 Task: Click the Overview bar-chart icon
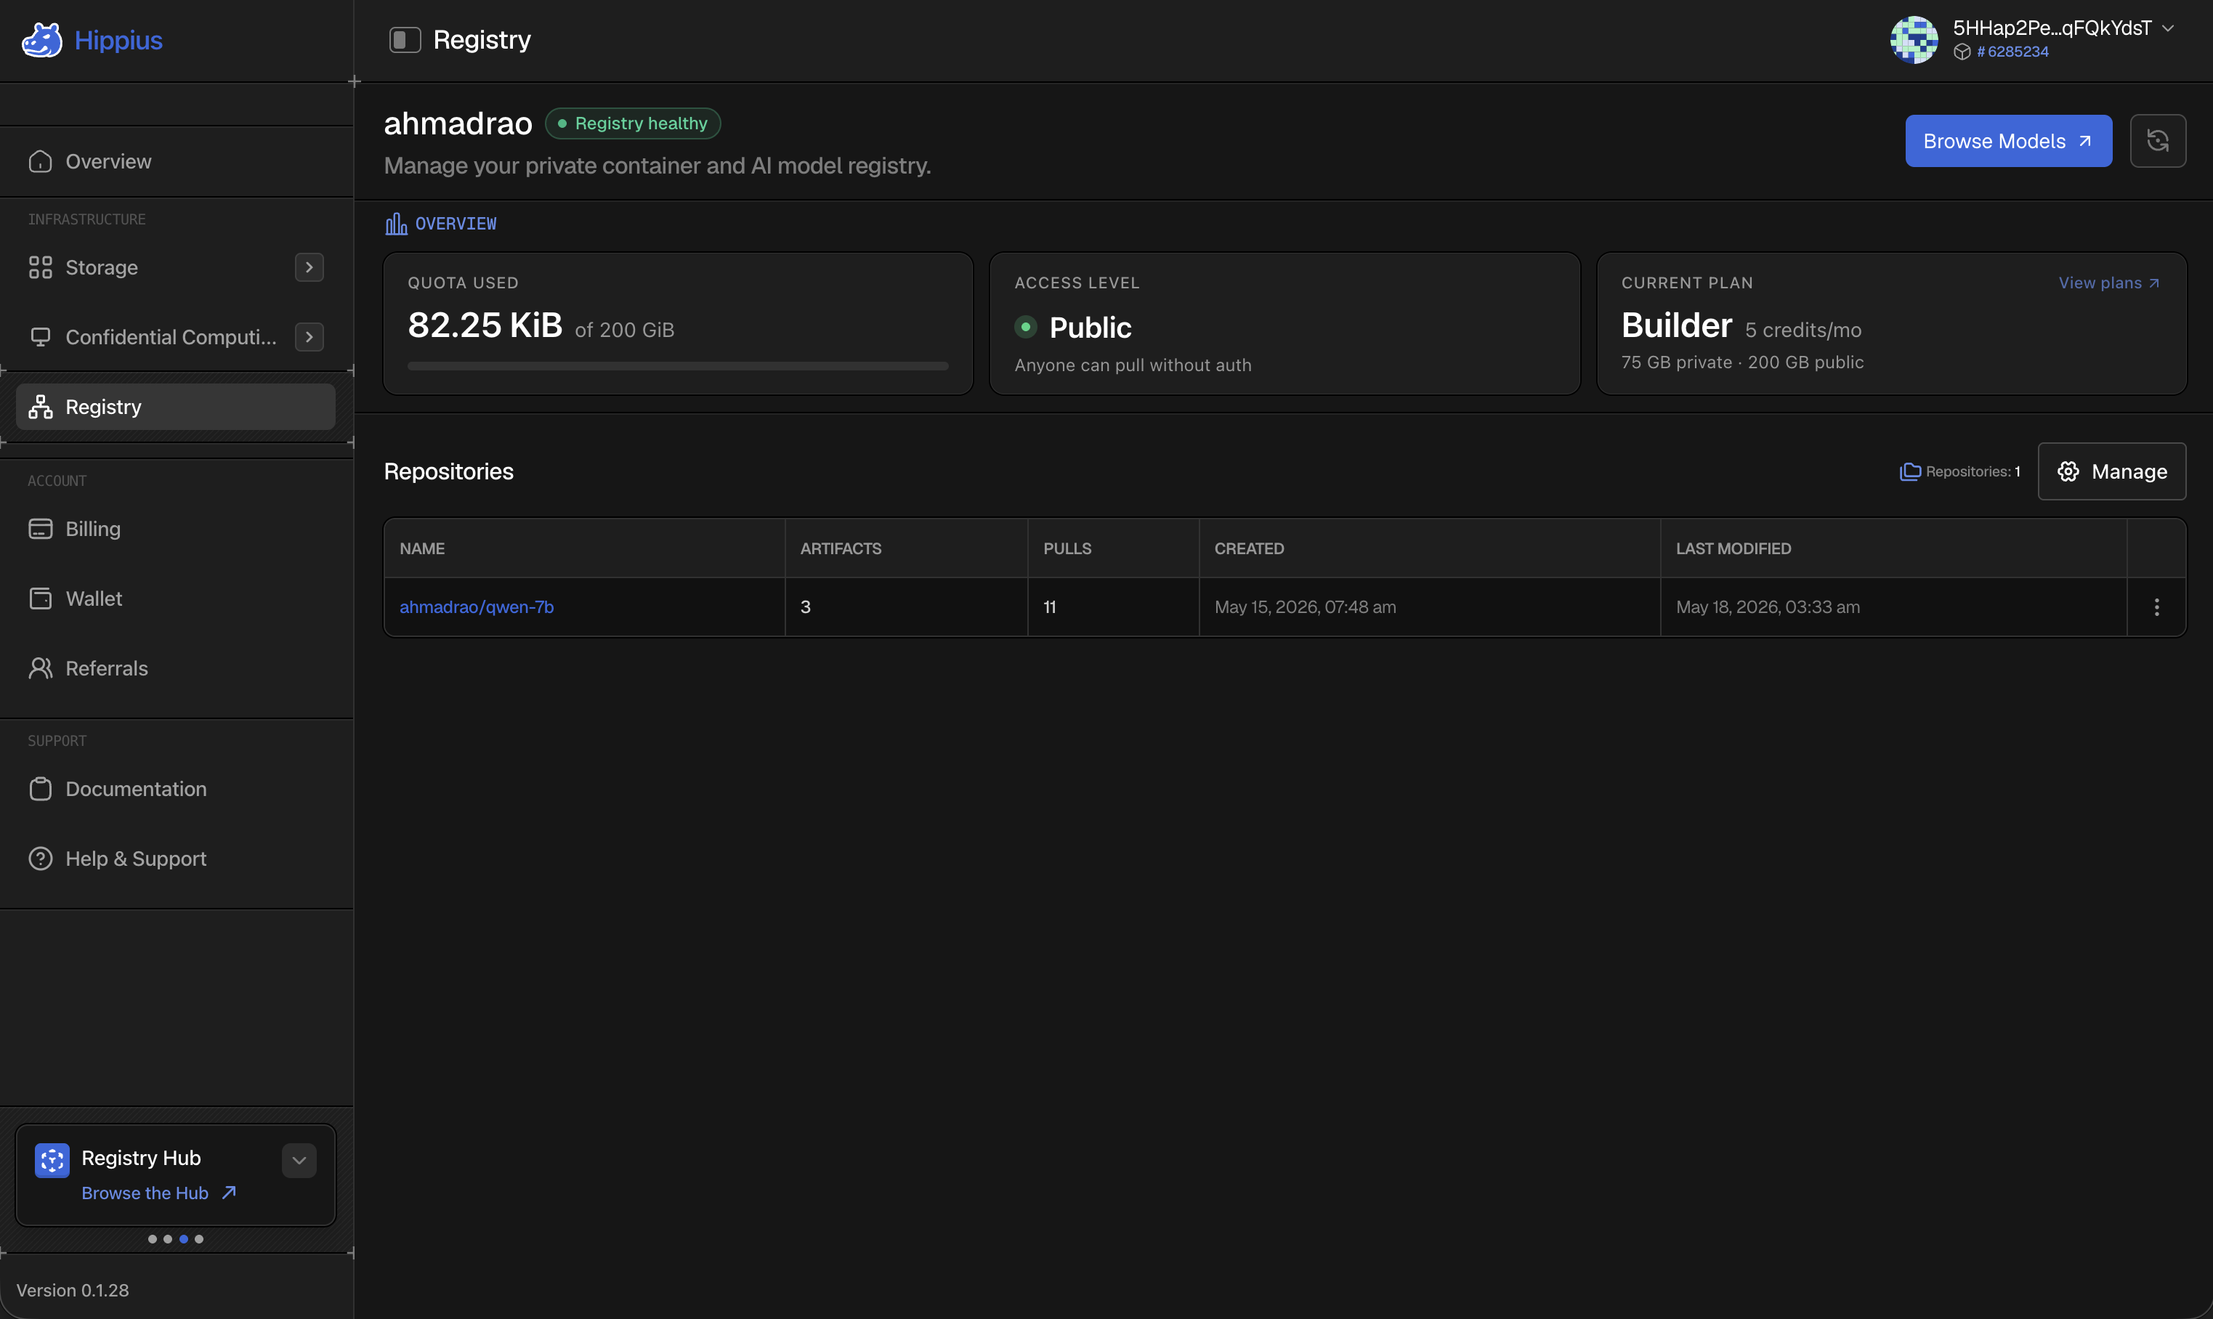[396, 223]
